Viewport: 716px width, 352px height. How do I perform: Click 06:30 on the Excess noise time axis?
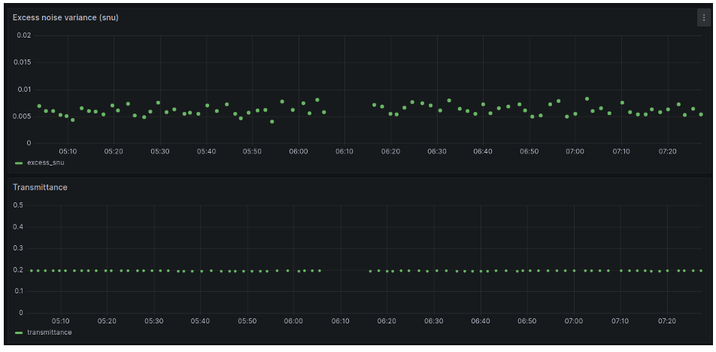point(437,151)
